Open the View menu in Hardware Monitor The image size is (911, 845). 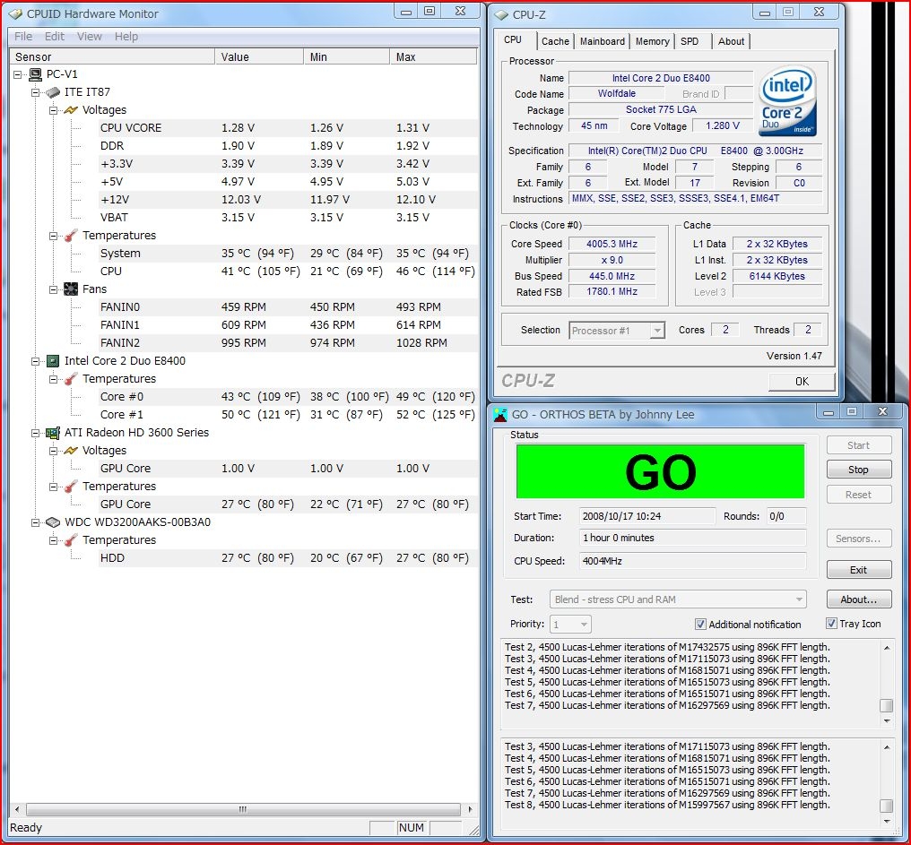[90, 37]
